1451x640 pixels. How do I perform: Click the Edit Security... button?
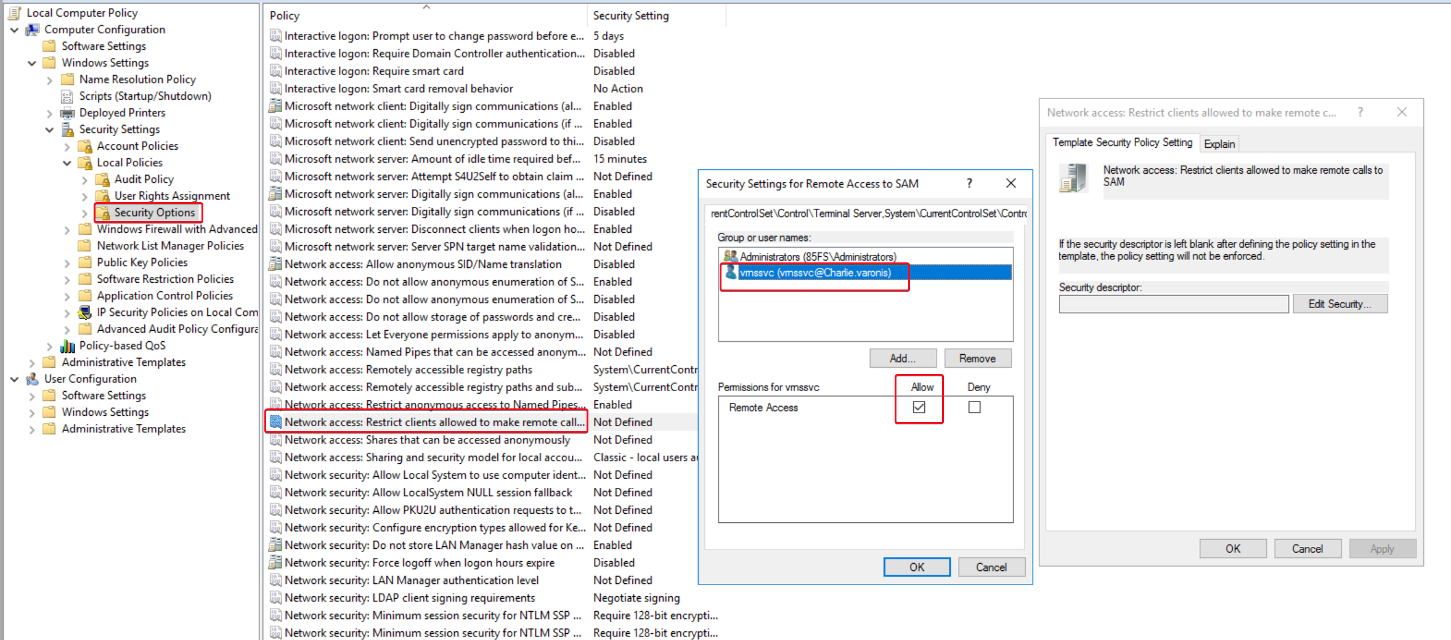click(1339, 304)
